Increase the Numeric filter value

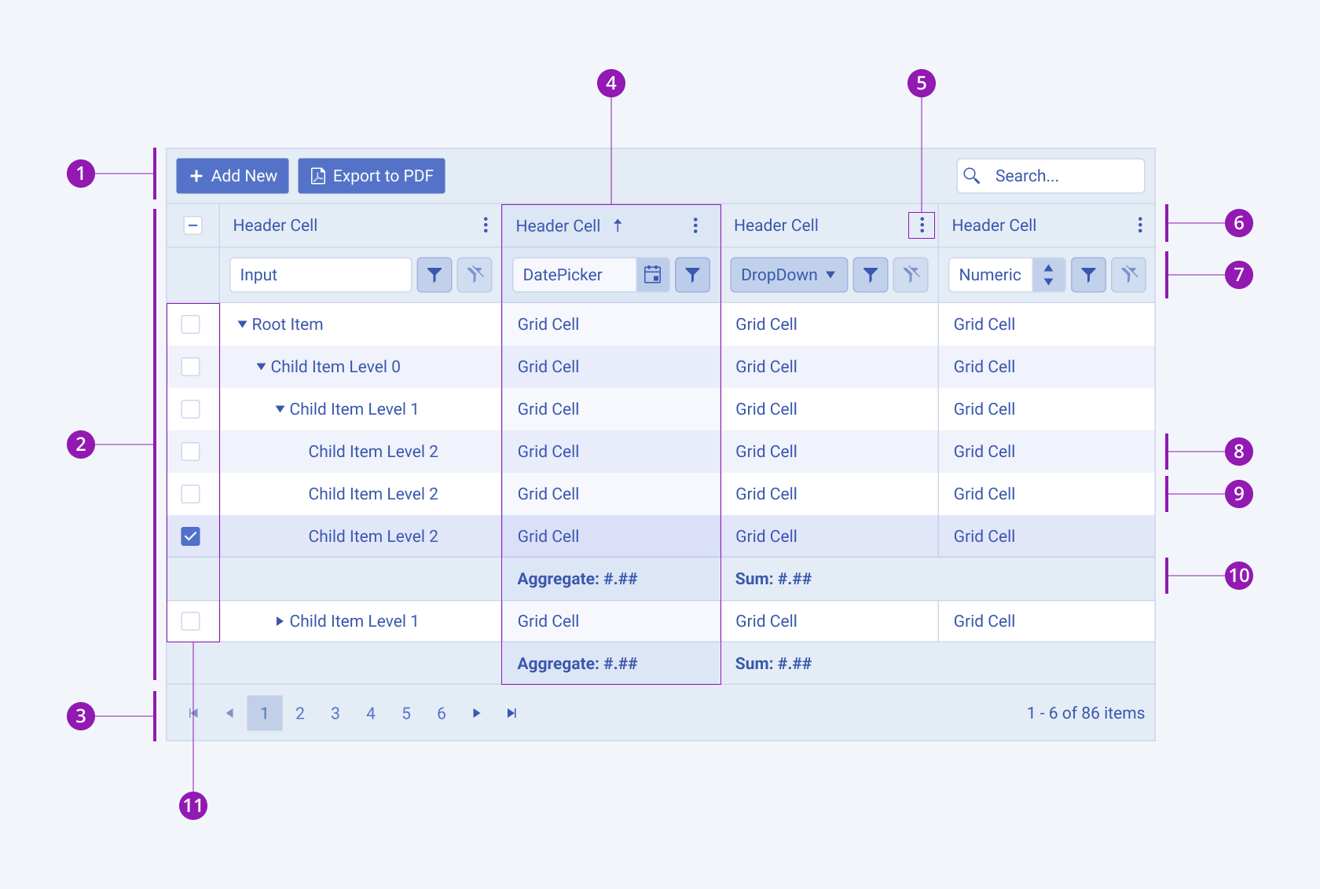[1048, 269]
